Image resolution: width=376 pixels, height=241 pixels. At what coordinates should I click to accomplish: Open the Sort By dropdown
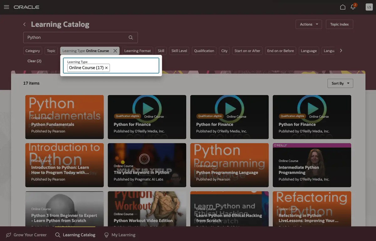[340, 83]
